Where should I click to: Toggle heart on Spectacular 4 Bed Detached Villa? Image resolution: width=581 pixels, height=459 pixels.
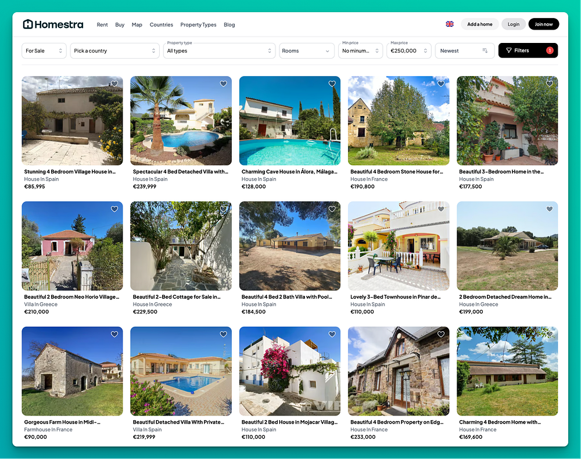tap(224, 84)
